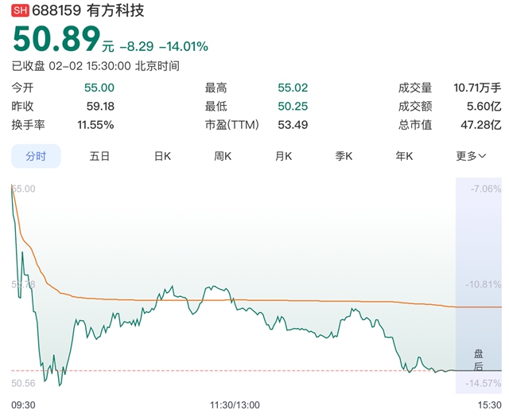
Task: Select the 分时 intraday tab
Action: point(36,156)
